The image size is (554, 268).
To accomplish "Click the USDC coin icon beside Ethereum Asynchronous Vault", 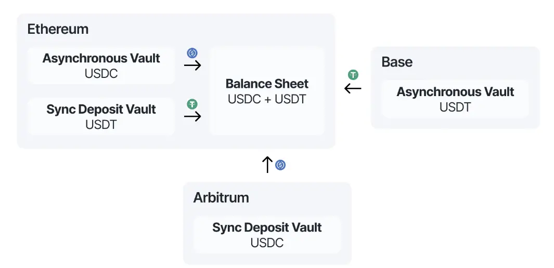I will pos(192,53).
